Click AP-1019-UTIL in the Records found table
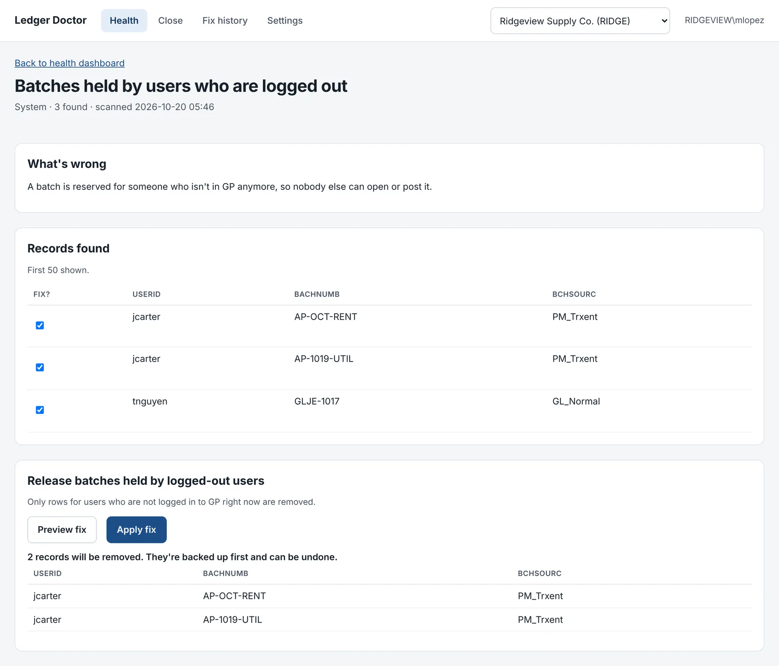This screenshot has height=666, width=779. tap(324, 359)
